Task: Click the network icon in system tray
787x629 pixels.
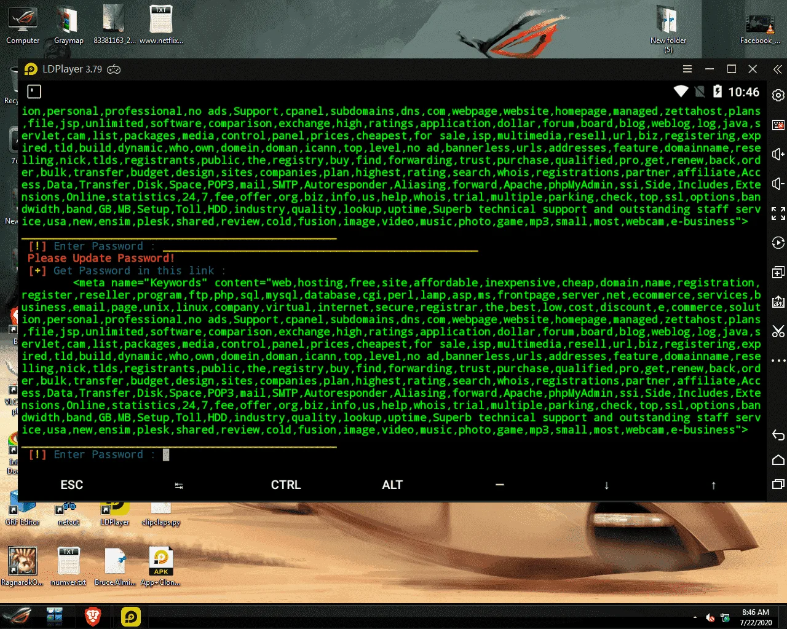Action: [x=726, y=617]
